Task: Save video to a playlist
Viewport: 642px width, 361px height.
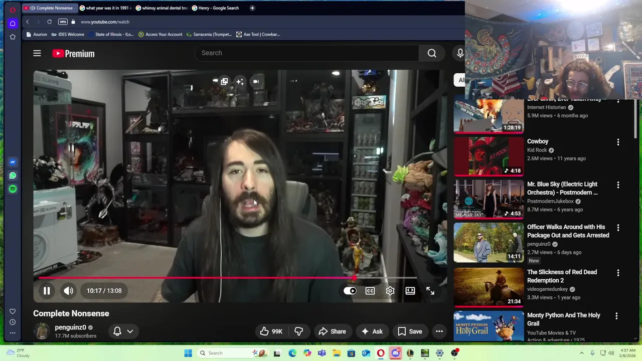Action: (410, 331)
